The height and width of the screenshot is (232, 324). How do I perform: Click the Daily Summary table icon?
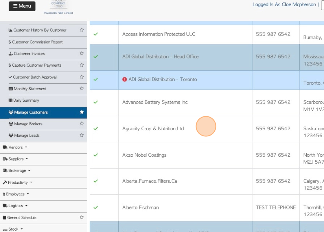[10, 101]
